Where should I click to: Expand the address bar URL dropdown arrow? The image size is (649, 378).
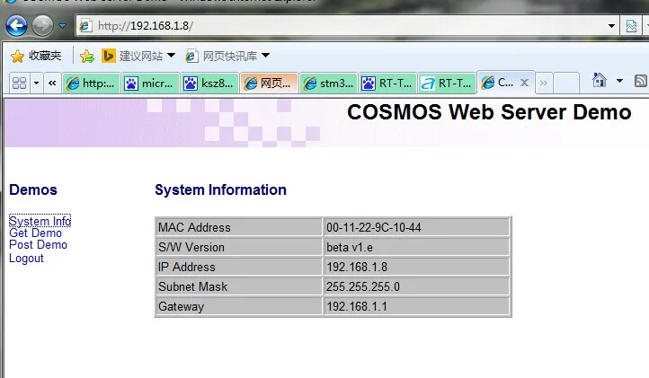(611, 26)
